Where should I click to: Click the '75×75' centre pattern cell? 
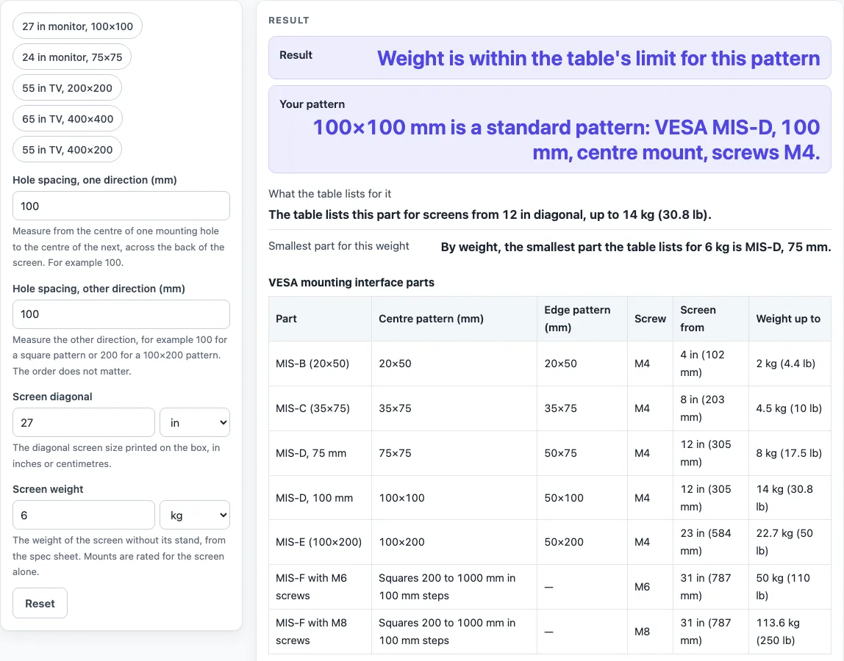click(454, 453)
